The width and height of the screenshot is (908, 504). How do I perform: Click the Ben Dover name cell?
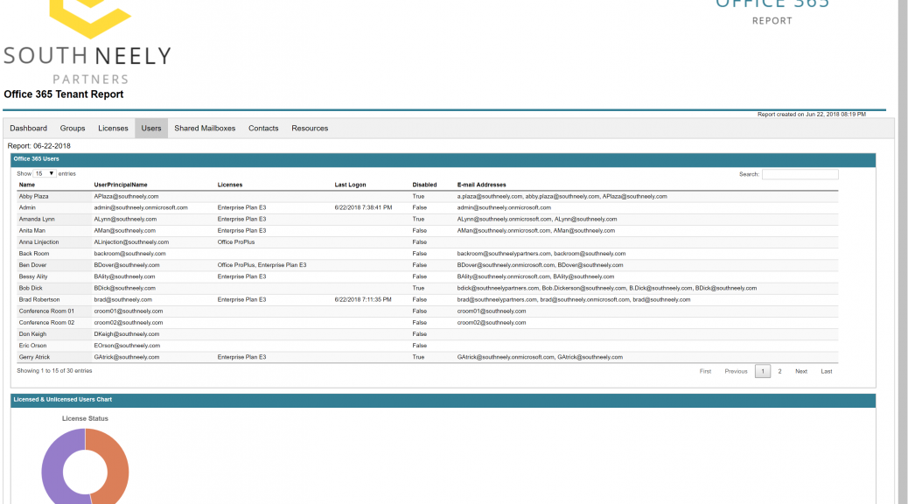pyautogui.click(x=32, y=265)
